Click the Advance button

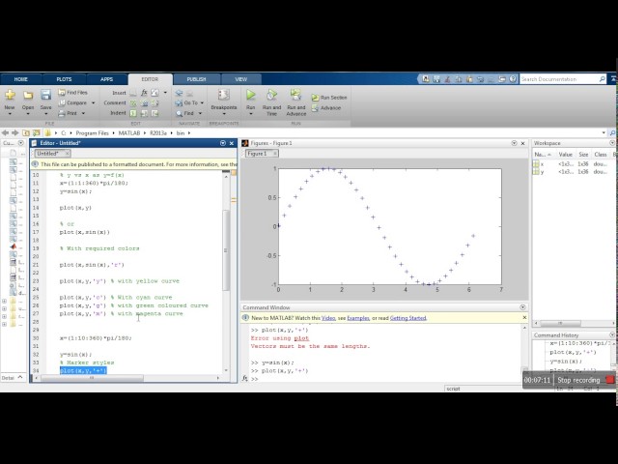point(326,108)
